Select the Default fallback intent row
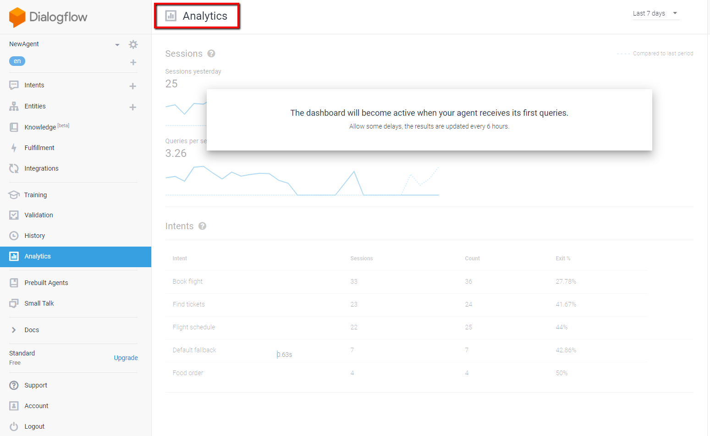Screen dimensions: 710x436 [407, 350]
